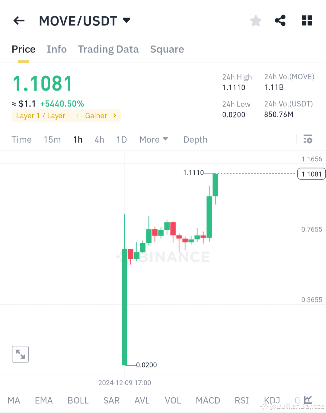Tap the back arrow to exit chart
This screenshot has height=413, width=326.
[x=19, y=21]
